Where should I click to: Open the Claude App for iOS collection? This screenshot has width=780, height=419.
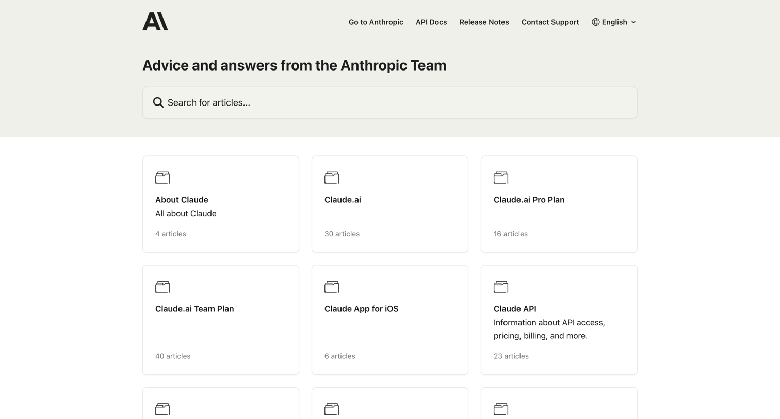tap(390, 320)
